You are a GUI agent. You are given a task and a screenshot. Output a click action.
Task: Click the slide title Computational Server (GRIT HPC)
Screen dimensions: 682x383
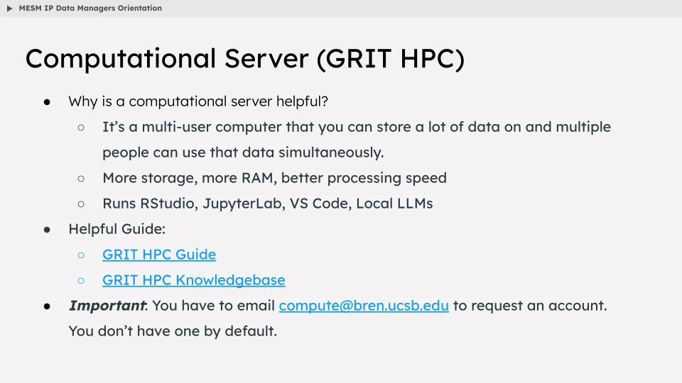point(245,59)
